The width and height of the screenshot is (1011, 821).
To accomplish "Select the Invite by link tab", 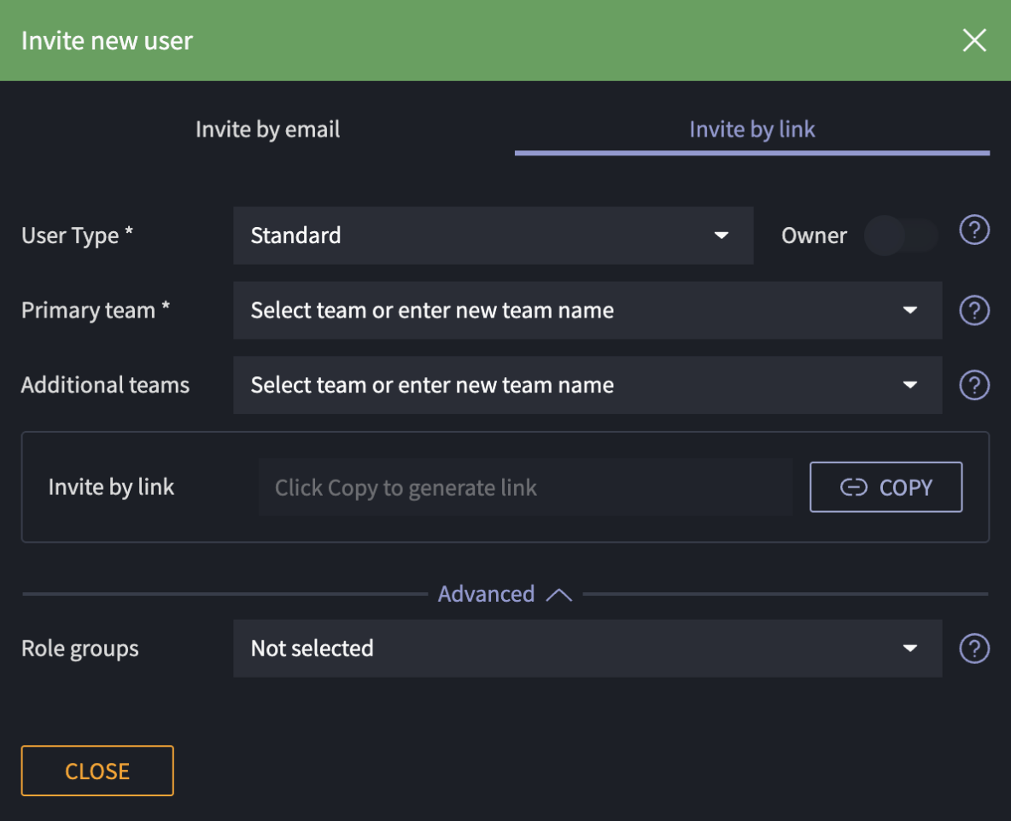I will click(x=751, y=130).
